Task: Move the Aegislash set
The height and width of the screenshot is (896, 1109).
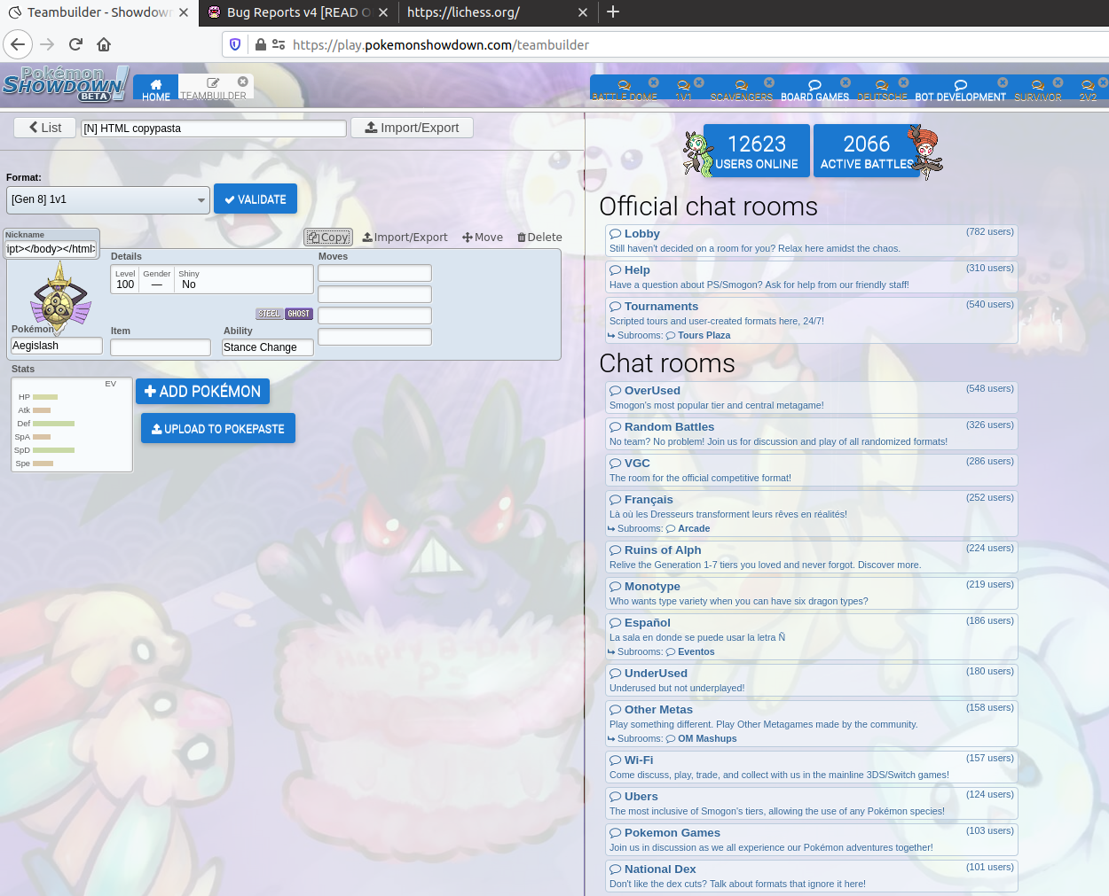Action: (x=483, y=238)
